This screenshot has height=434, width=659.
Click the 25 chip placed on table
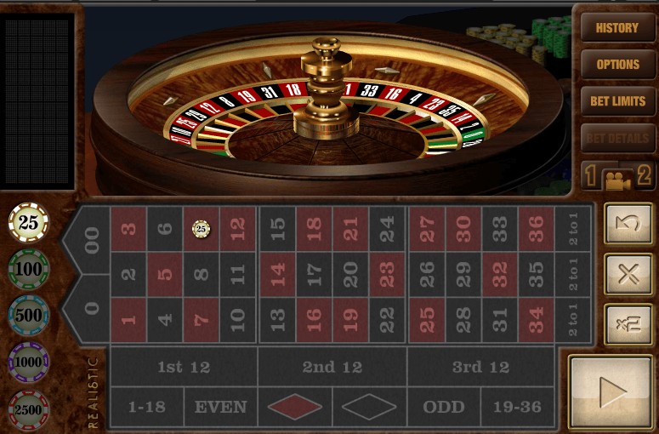(x=201, y=229)
